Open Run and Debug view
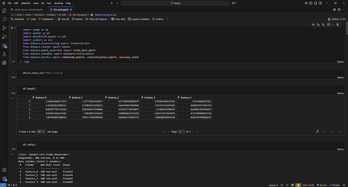The width and height of the screenshot is (348, 187). click(5, 37)
